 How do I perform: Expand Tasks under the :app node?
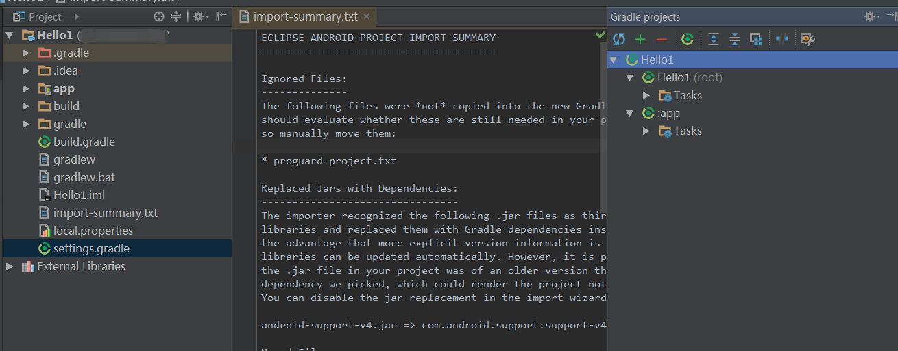pyautogui.click(x=646, y=131)
